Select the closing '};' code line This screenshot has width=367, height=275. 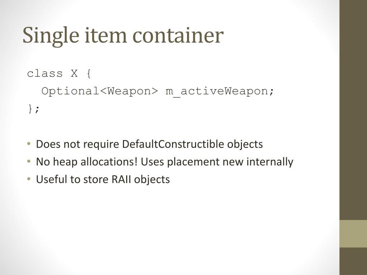pos(34,109)
